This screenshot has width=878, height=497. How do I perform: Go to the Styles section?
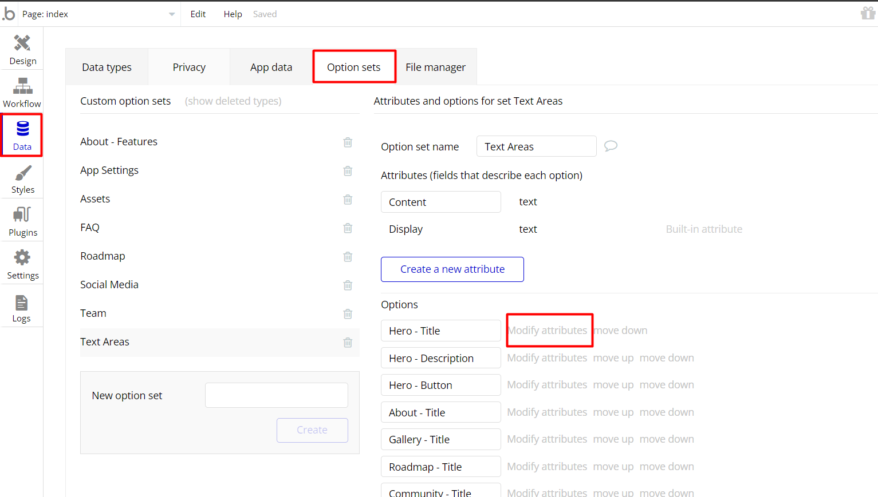point(22,178)
